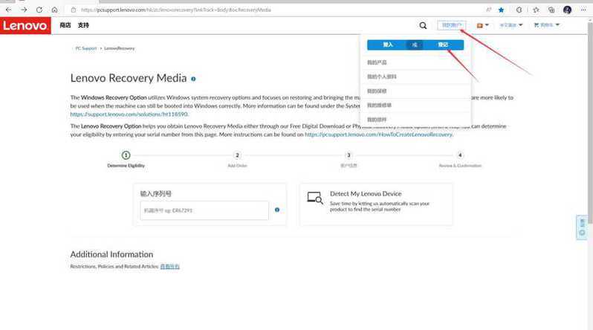Go forward with the browser forward arrow
Viewport: 593px width, 330px height.
tap(24, 10)
